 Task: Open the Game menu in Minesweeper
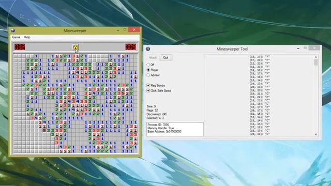pos(16,37)
